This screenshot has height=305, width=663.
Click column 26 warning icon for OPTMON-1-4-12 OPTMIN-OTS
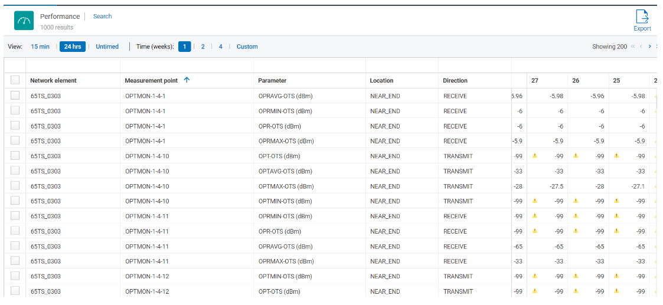pyautogui.click(x=576, y=276)
